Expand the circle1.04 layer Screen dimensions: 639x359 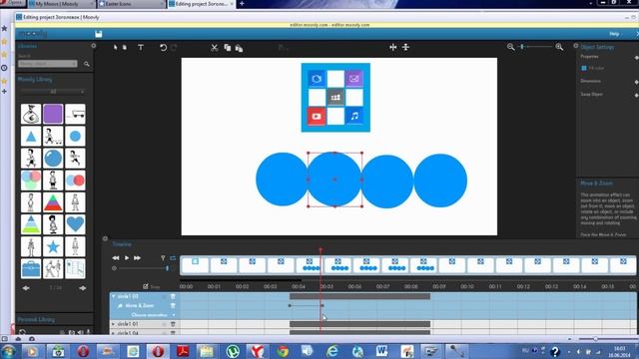[x=114, y=332]
